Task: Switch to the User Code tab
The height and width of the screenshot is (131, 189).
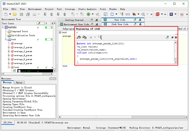Action: (120, 20)
